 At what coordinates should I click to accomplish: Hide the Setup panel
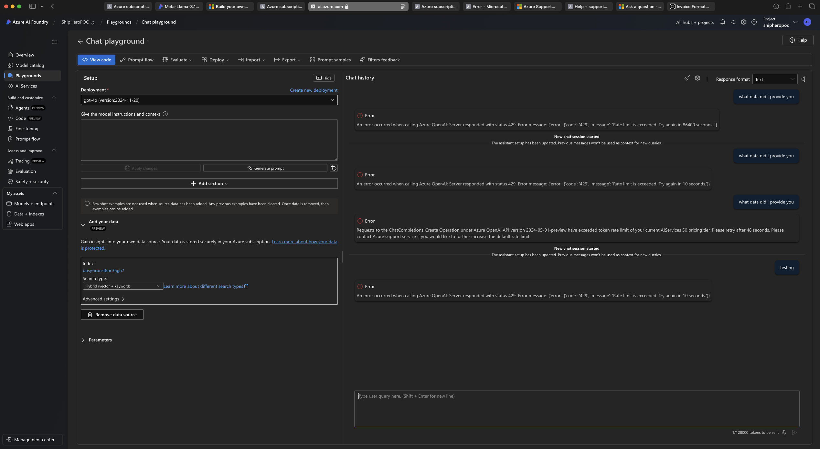324,78
